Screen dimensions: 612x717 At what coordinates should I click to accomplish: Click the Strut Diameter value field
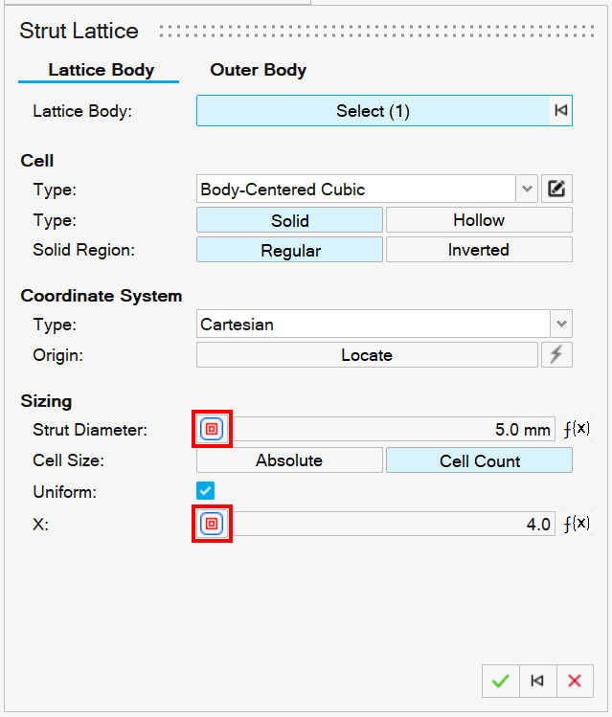click(x=393, y=430)
